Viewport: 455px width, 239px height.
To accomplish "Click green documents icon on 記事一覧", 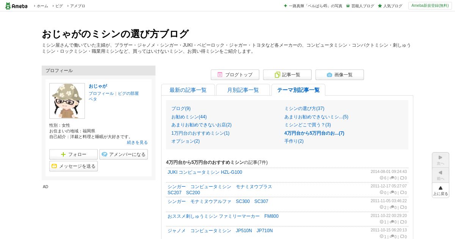I will [277, 75].
